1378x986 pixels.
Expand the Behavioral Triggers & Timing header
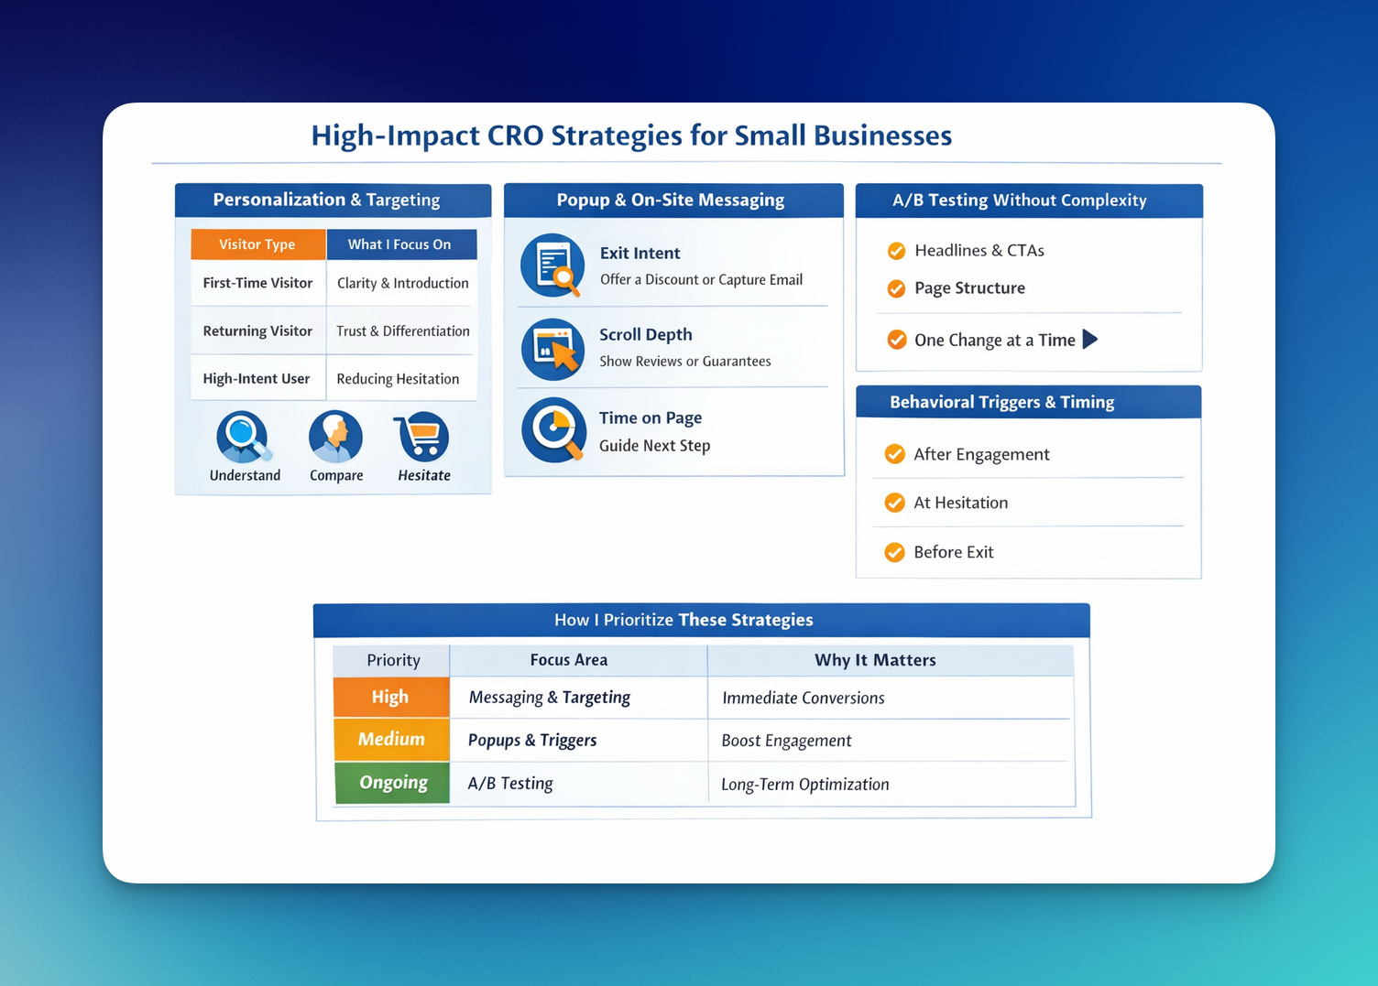click(1028, 402)
